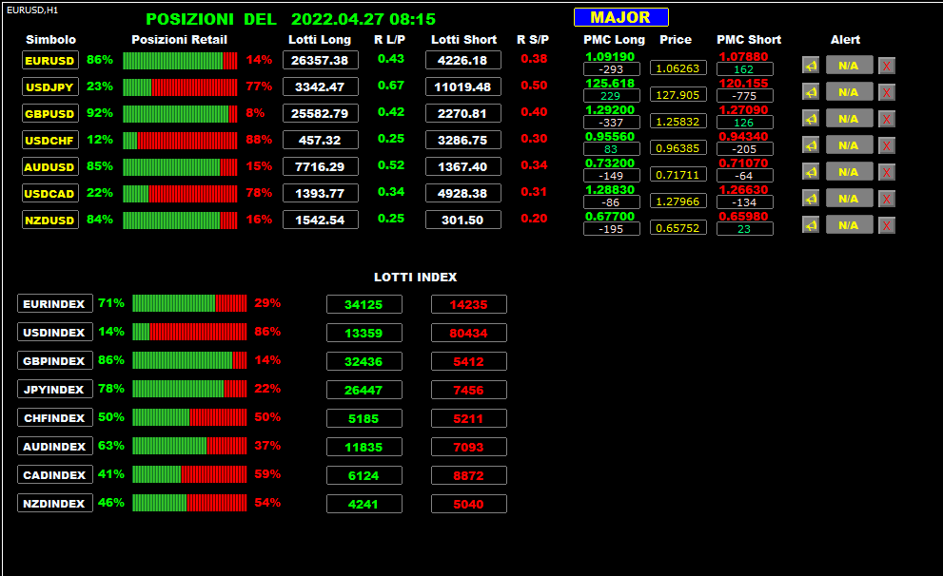This screenshot has height=576, width=943.
Task: Remove the USDJPY alert with red X
Action: pyautogui.click(x=887, y=92)
